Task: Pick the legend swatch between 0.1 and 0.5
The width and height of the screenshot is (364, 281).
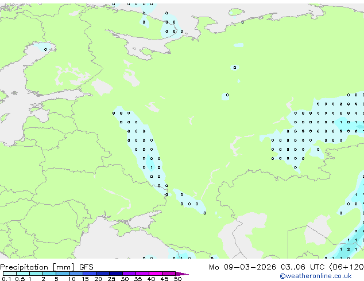Action: [10, 274]
